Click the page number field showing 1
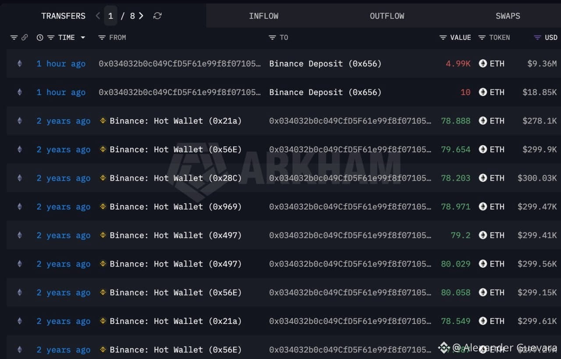 pos(110,16)
